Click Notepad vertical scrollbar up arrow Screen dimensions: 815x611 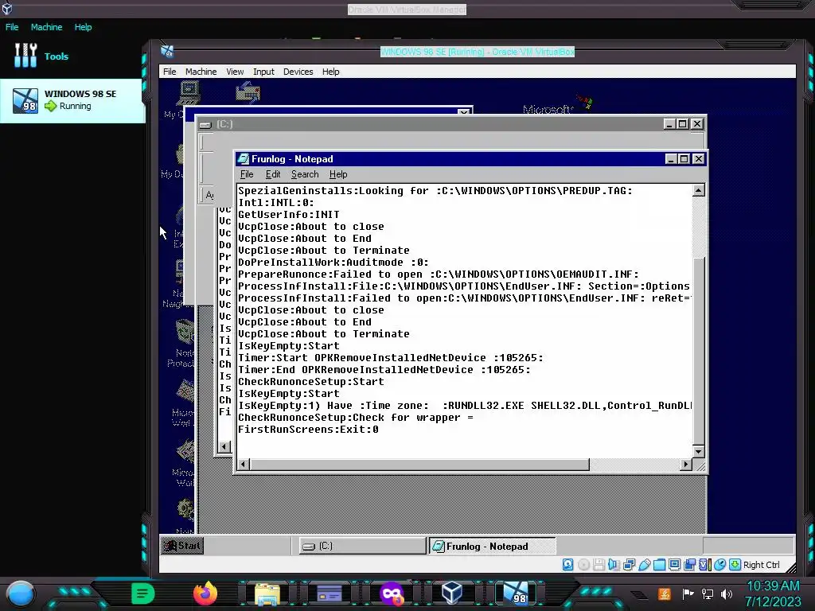pyautogui.click(x=699, y=190)
